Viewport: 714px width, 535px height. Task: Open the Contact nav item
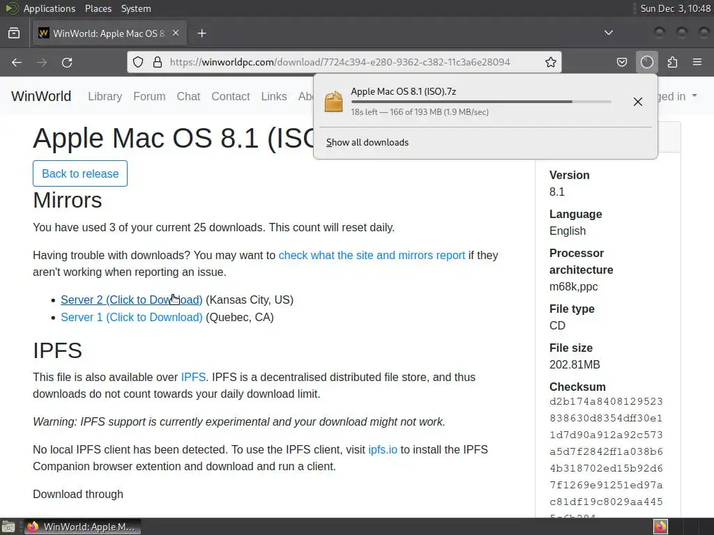pos(230,96)
